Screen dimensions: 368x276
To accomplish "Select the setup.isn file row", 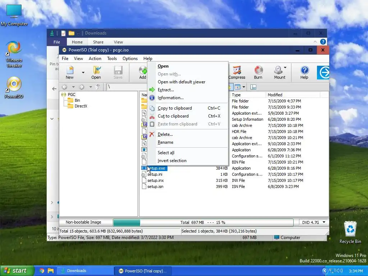I will [231, 187].
